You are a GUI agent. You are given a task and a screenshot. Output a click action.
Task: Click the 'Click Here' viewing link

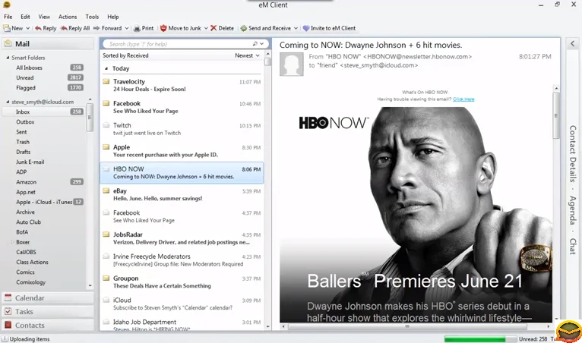click(463, 99)
